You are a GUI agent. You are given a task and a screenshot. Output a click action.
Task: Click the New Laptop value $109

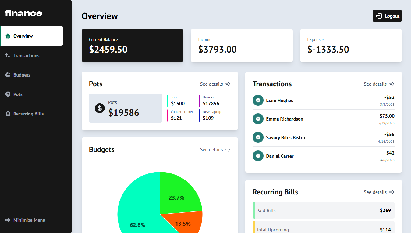click(x=208, y=118)
